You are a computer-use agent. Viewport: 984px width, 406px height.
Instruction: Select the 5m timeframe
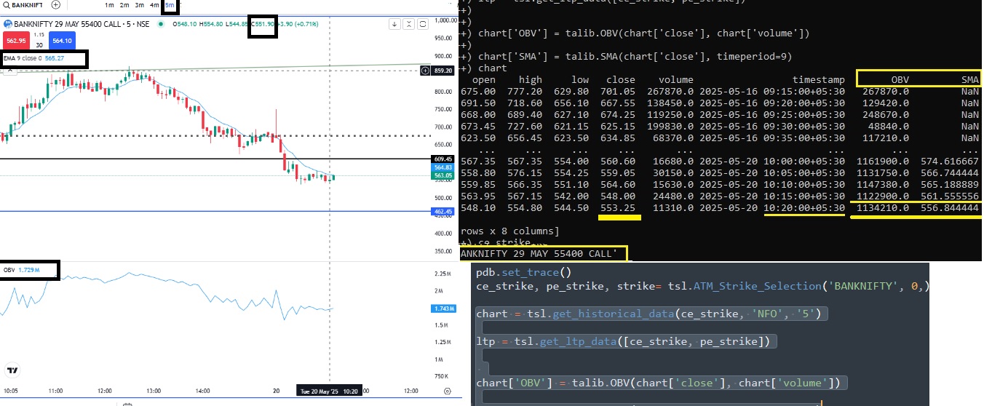[x=169, y=5]
